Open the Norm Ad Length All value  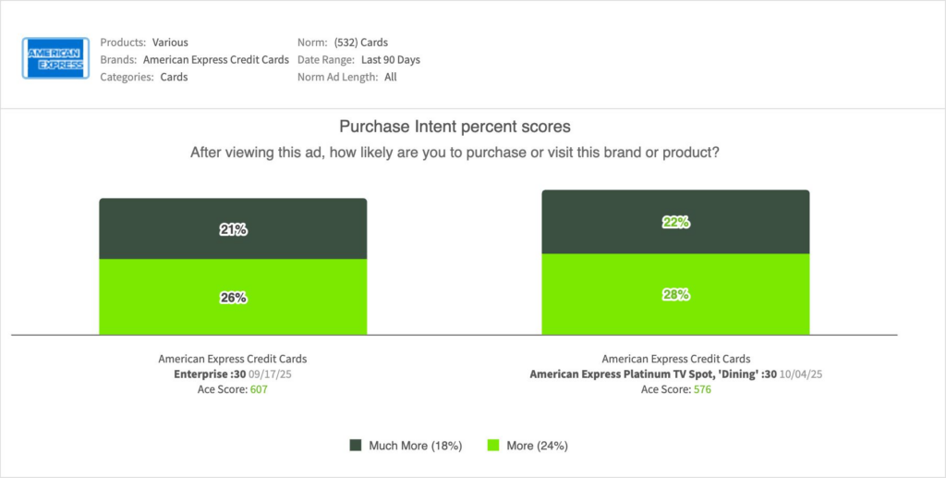pos(391,78)
